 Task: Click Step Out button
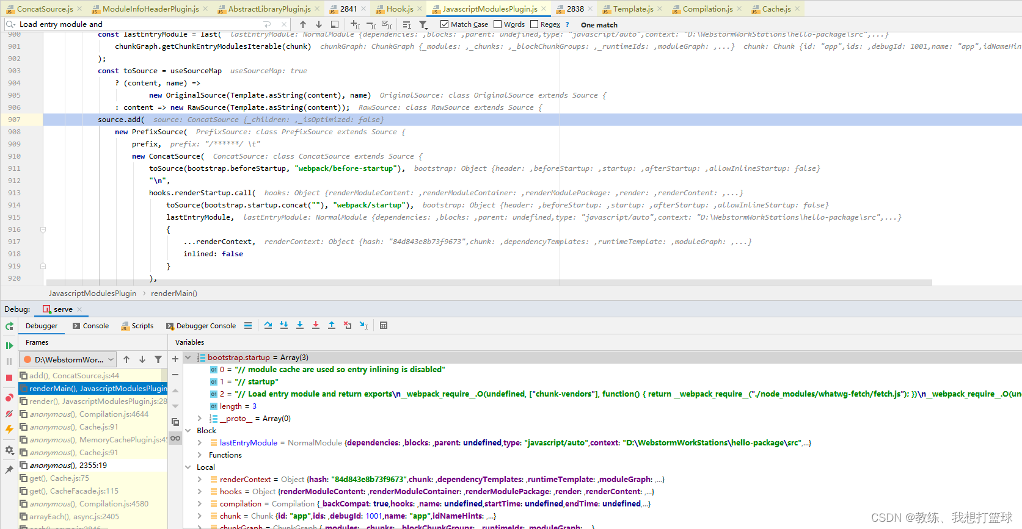[332, 326]
